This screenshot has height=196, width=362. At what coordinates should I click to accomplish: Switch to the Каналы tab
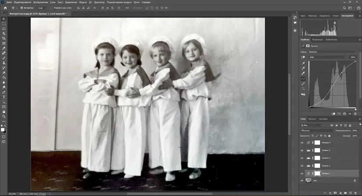click(x=312, y=119)
